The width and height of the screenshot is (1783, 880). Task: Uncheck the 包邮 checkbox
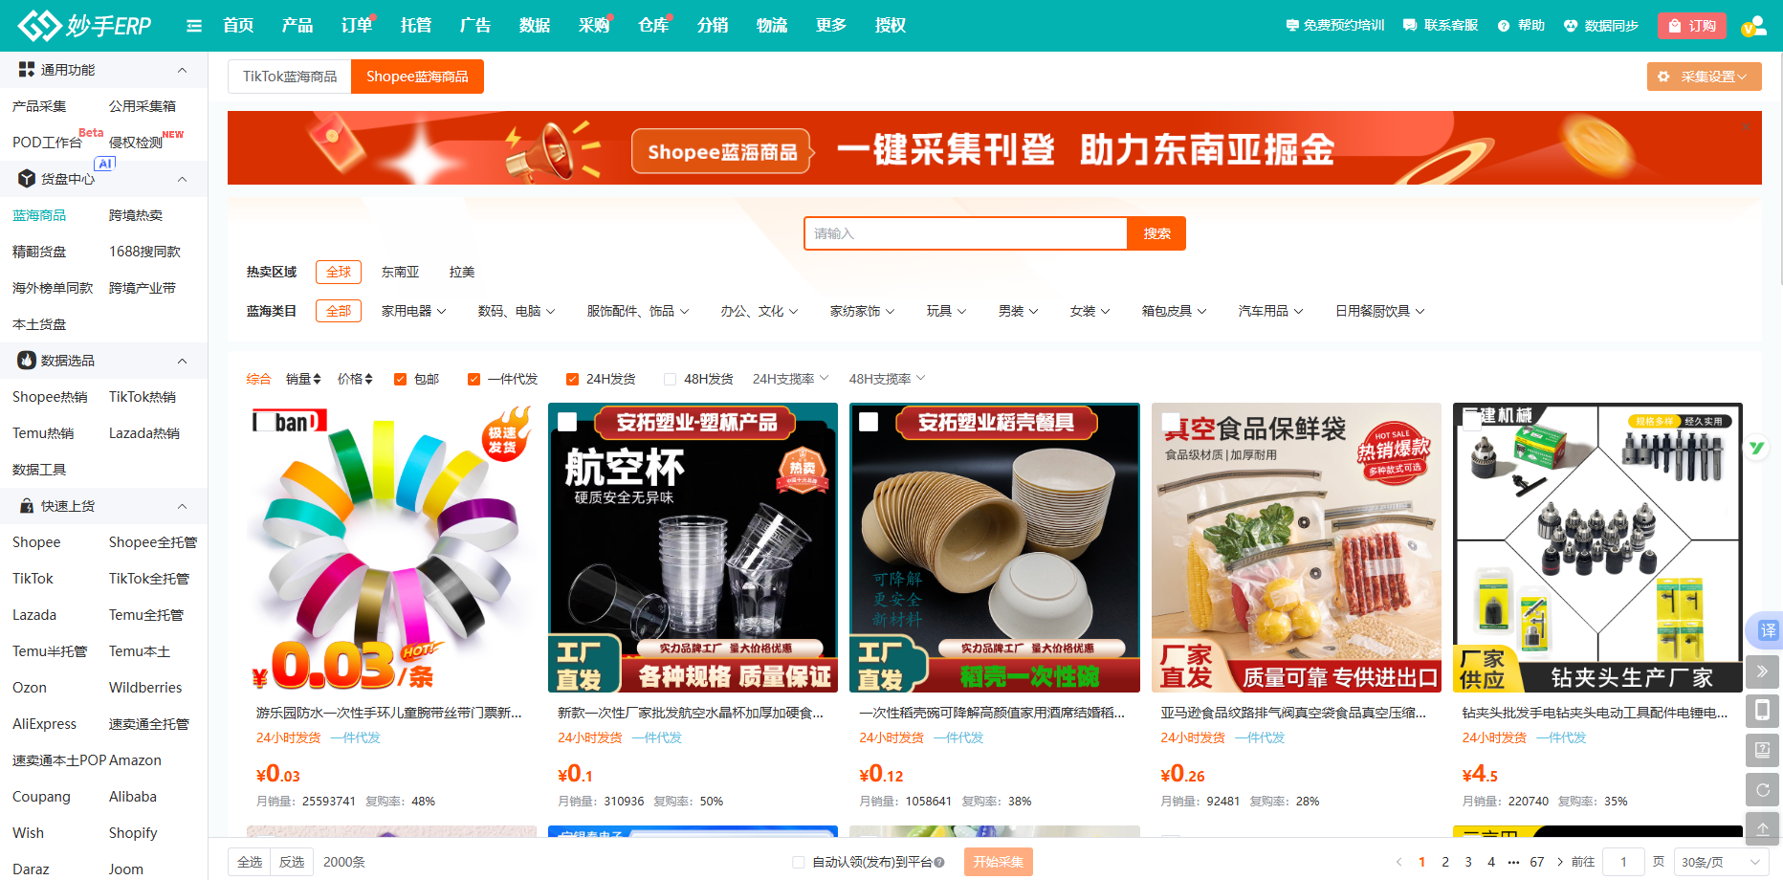coord(400,379)
